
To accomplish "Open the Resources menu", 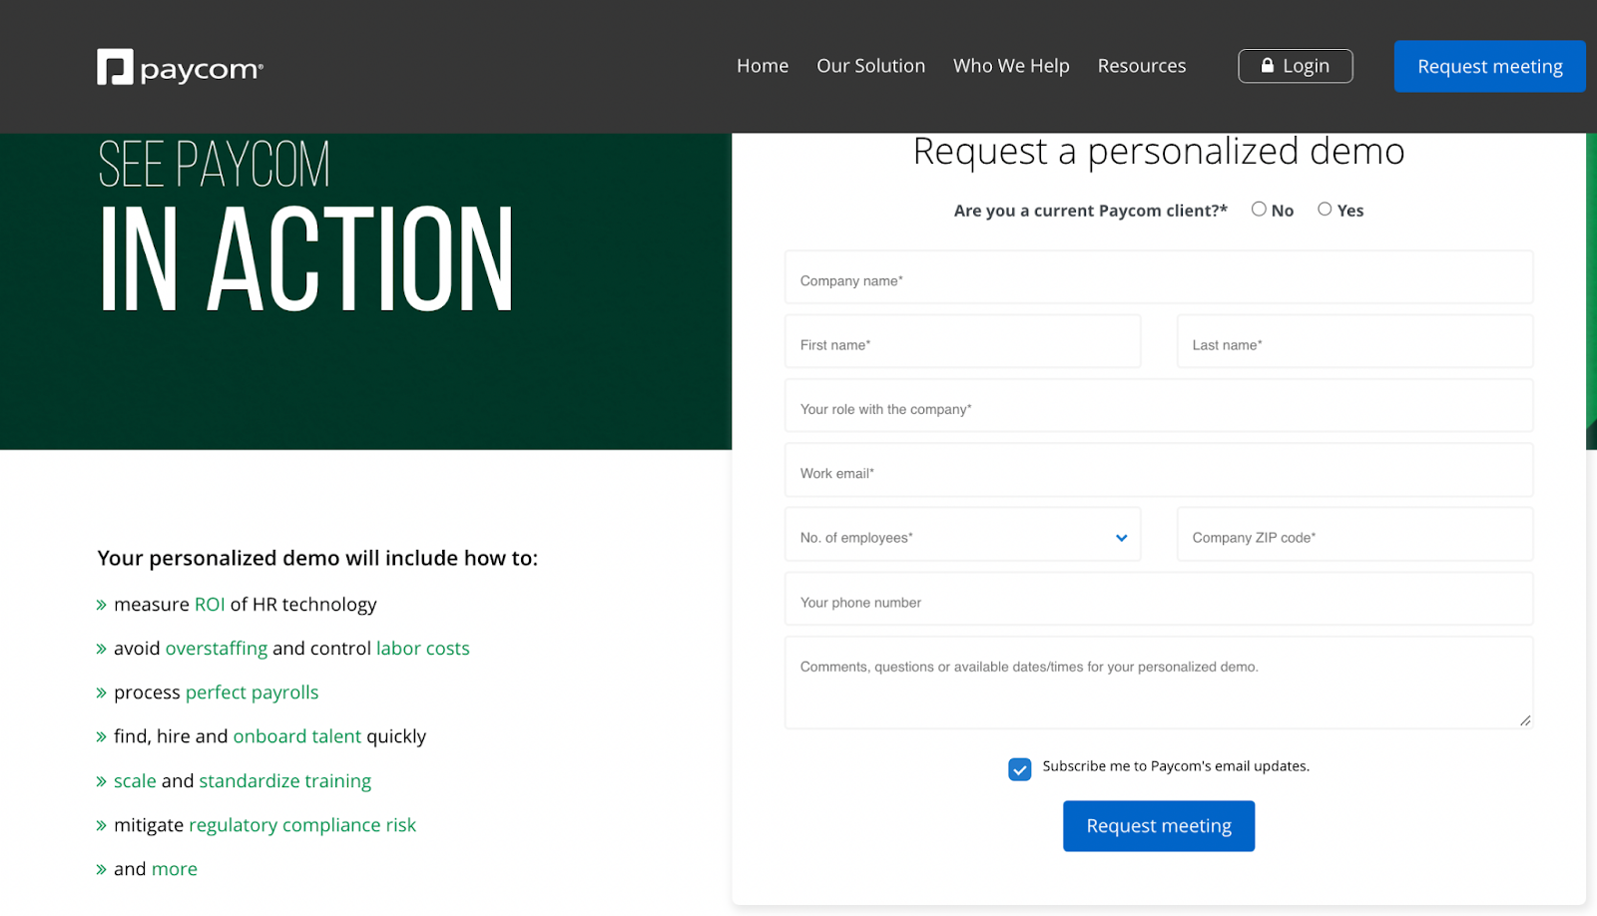I will click(x=1142, y=66).
